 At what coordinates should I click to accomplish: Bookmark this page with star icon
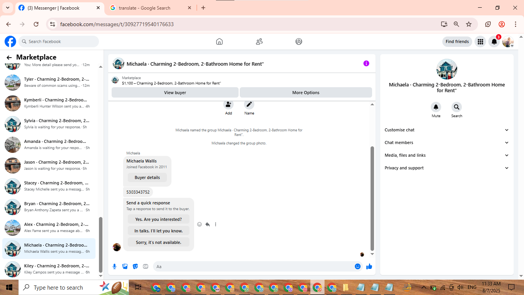469,24
